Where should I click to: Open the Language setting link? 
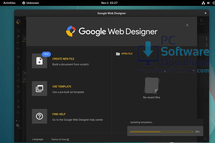tap(38, 139)
